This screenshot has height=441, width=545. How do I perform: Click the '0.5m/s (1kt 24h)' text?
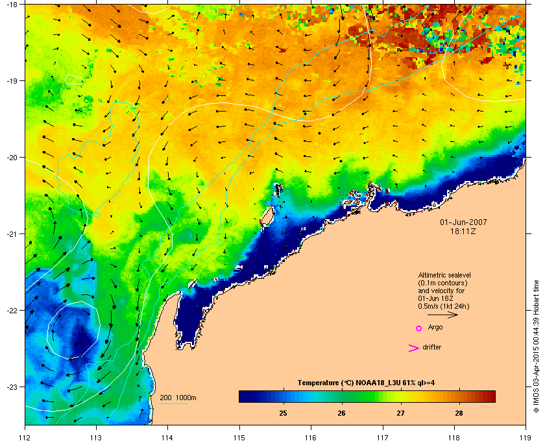pos(444,307)
